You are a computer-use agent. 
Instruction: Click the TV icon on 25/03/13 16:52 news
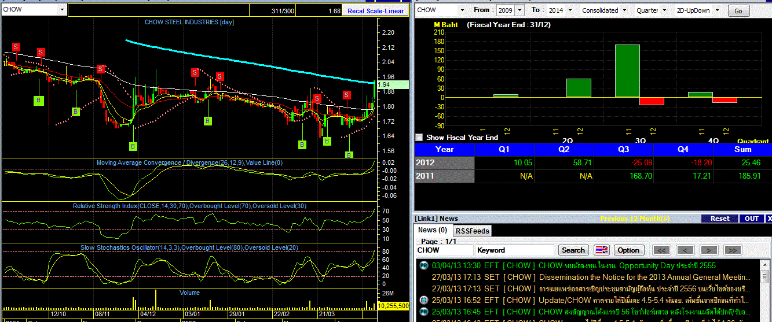tap(423, 300)
